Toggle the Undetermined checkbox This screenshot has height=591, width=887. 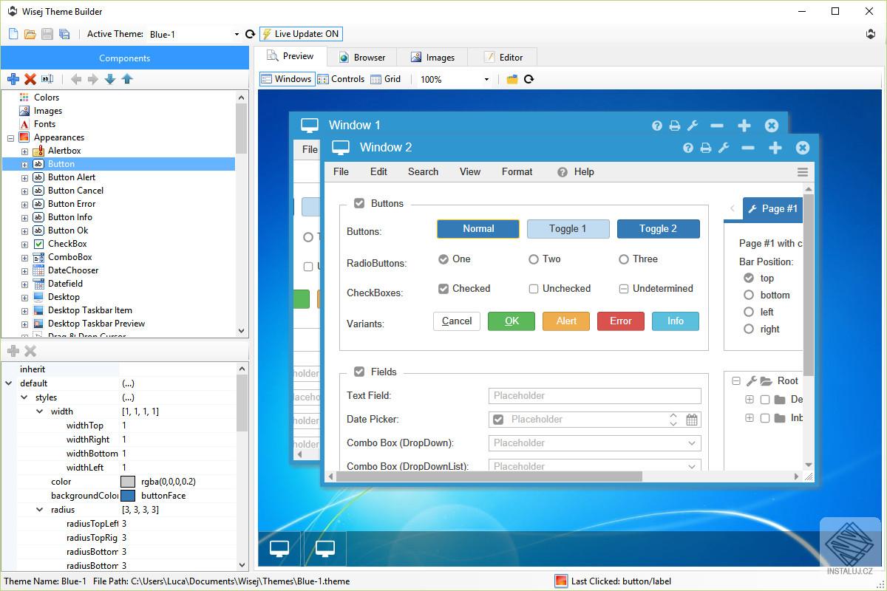point(624,289)
